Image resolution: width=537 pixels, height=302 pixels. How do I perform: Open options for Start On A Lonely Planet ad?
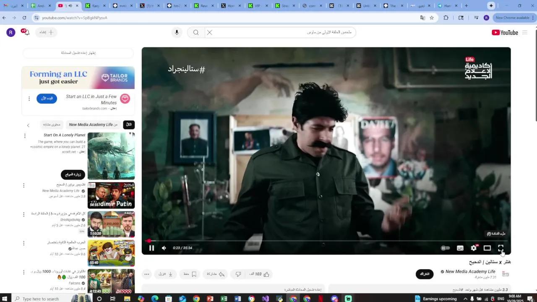[x=25, y=136]
